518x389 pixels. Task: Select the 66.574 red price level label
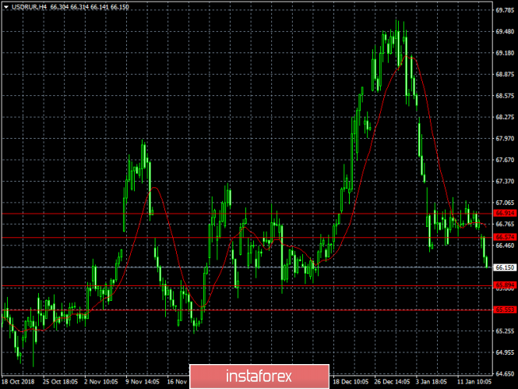(x=505, y=237)
